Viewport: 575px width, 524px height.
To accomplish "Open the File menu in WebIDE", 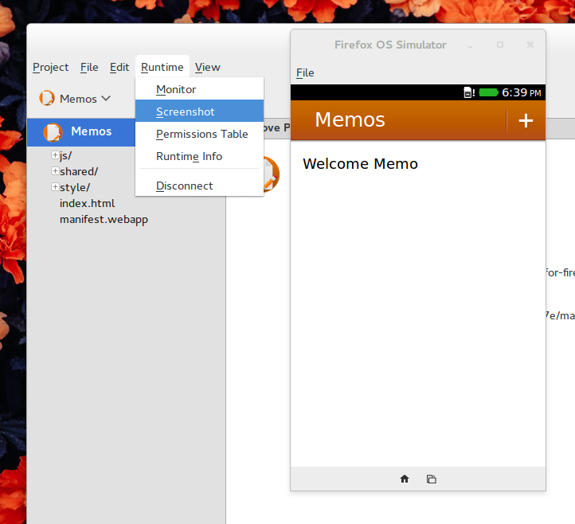I will coord(89,68).
